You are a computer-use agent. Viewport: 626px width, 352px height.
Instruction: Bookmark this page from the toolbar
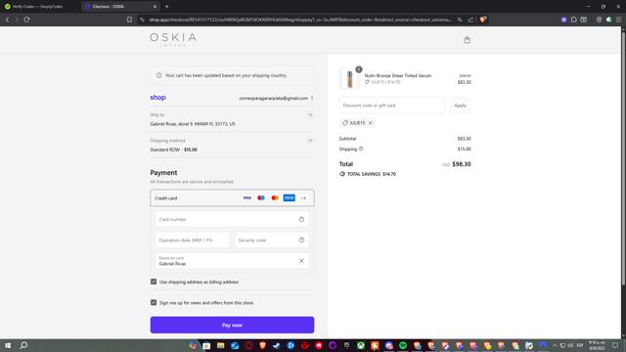(129, 20)
